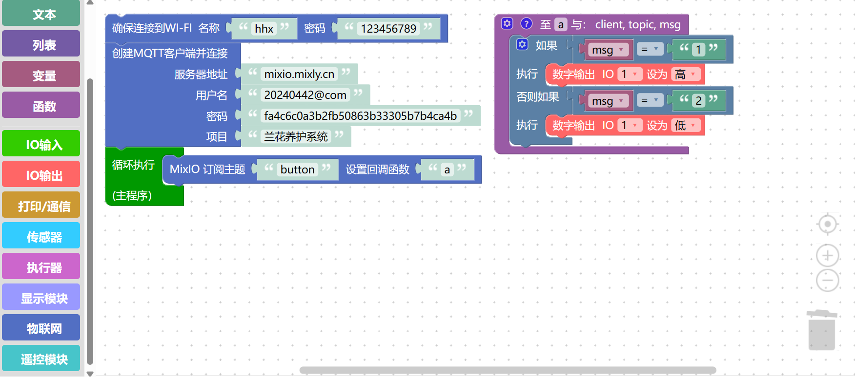Select the 物联网 category
Image resolution: width=855 pixels, height=377 pixels.
point(41,328)
